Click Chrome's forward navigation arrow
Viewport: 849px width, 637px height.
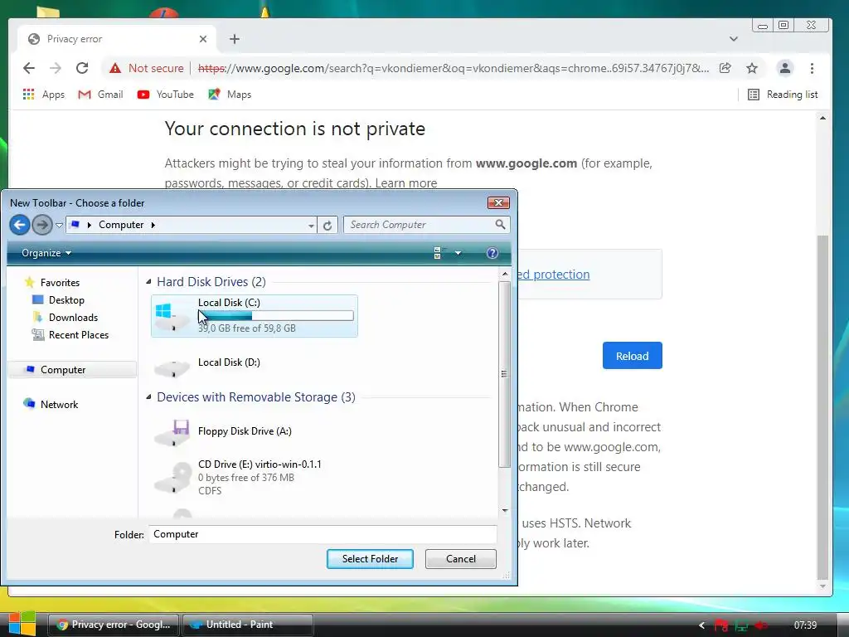pyautogui.click(x=56, y=68)
